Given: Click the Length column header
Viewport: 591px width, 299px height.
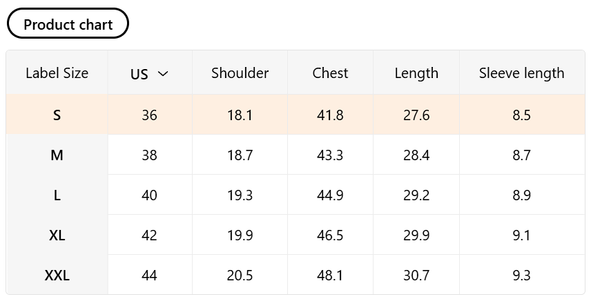Looking at the screenshot, I should pyautogui.click(x=416, y=73).
